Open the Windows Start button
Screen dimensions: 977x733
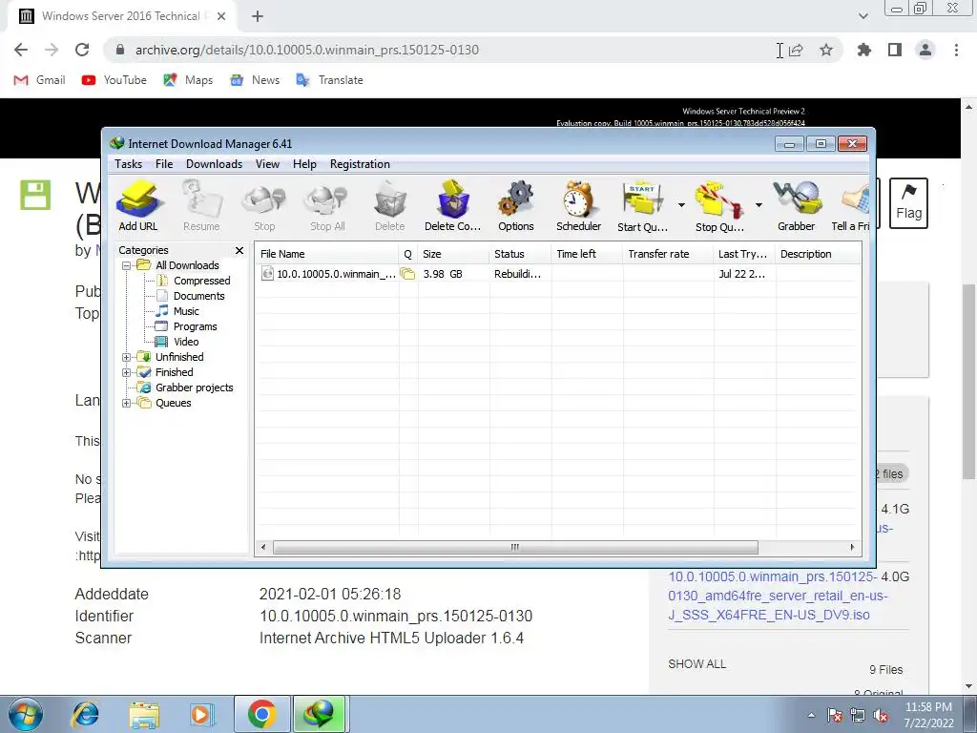(x=26, y=714)
